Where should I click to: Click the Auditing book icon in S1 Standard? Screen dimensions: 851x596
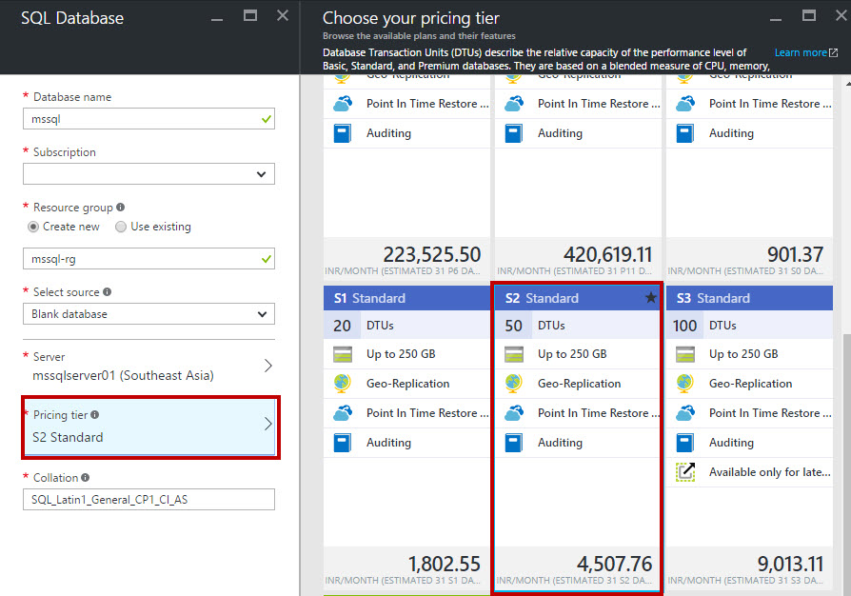343,443
